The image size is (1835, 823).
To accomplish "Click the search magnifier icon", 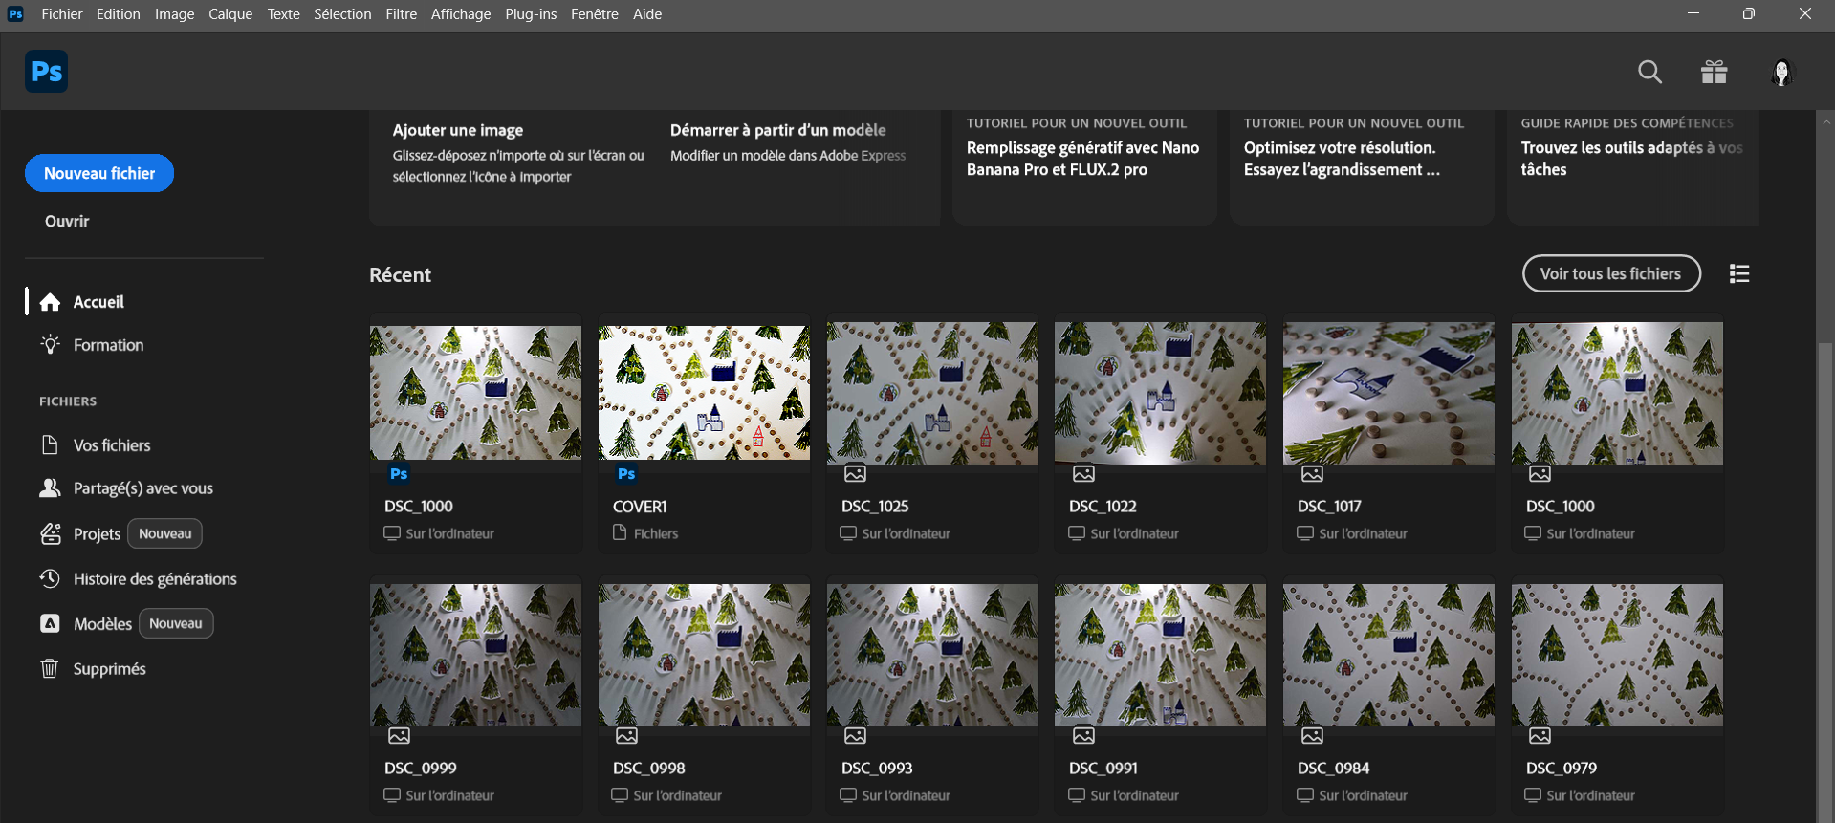I will (x=1649, y=72).
